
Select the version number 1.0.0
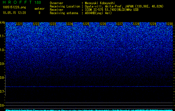pyautogui.click(x=38, y=2)
